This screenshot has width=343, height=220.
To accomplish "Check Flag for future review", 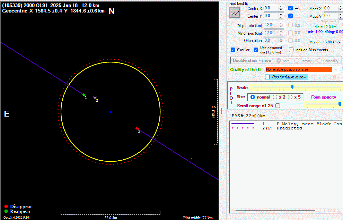I will click(x=267, y=77).
